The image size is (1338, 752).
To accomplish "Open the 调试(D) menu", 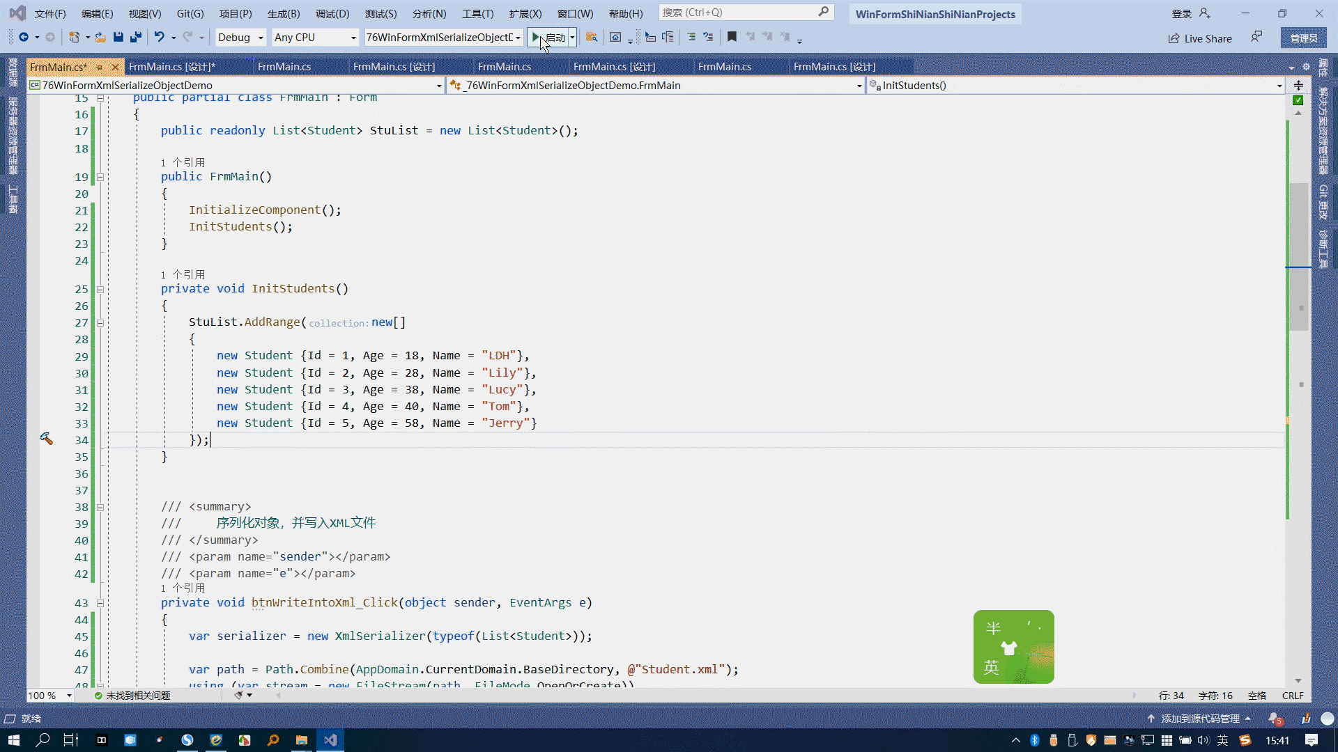I will [x=332, y=14].
